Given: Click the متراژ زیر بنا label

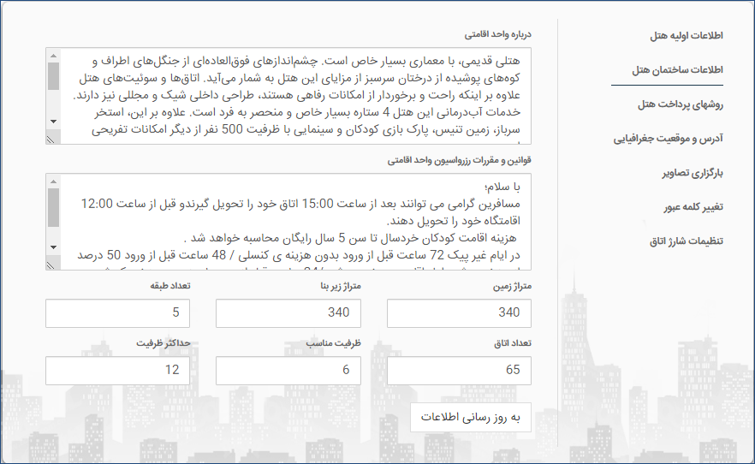Looking at the screenshot, I should click(341, 287).
